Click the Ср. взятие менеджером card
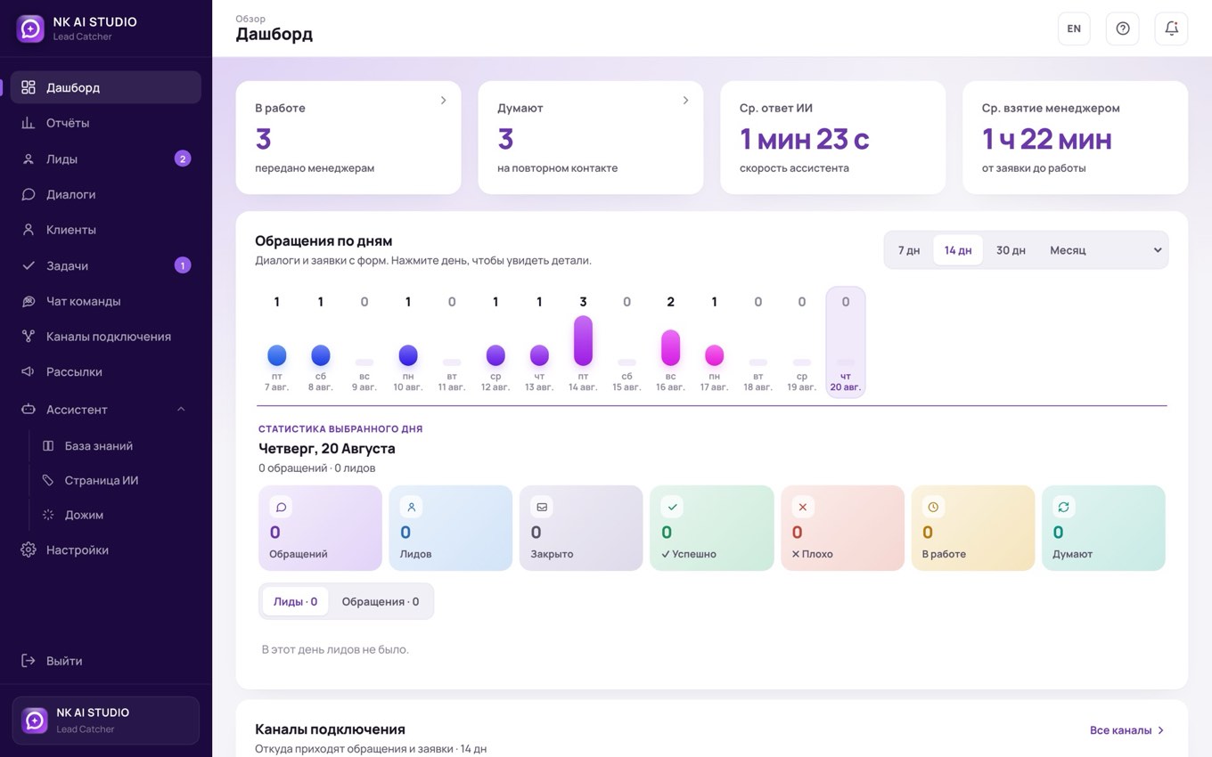This screenshot has height=757, width=1212. (1075, 137)
